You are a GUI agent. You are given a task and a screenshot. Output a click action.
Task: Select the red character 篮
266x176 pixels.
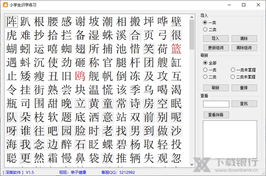tap(176, 49)
